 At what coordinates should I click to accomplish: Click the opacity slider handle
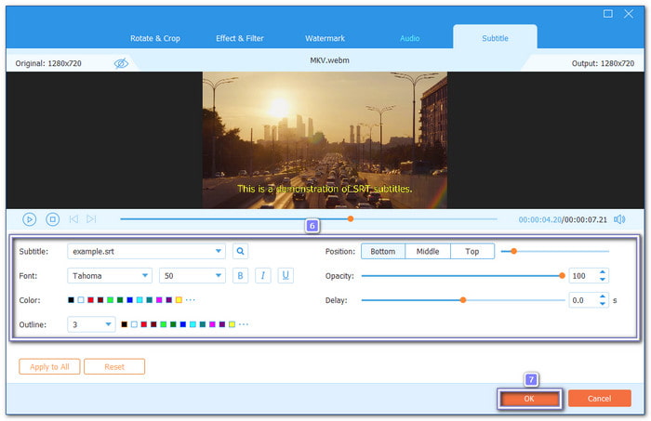tap(562, 275)
